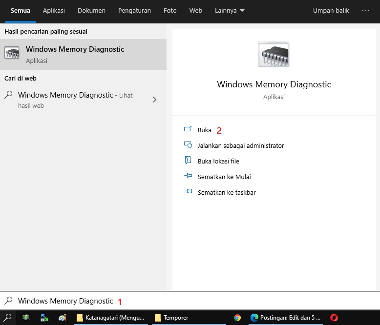Open the paint palette icon in taskbar
The width and height of the screenshot is (380, 325).
(63, 318)
